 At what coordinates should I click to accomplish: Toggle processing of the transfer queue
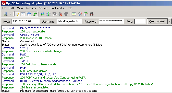[x=48, y=14]
